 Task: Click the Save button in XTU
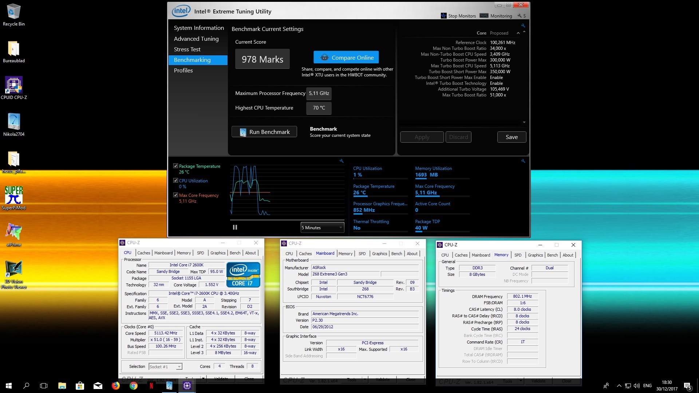[512, 137]
